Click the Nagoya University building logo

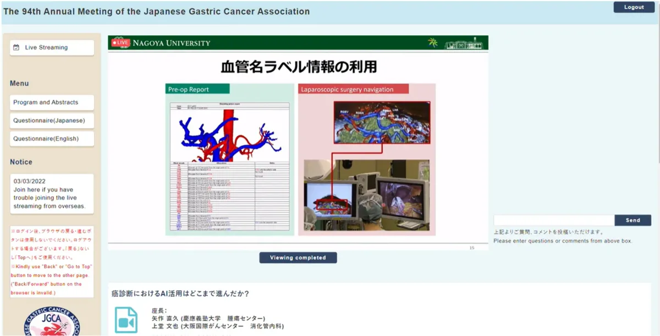465,43
